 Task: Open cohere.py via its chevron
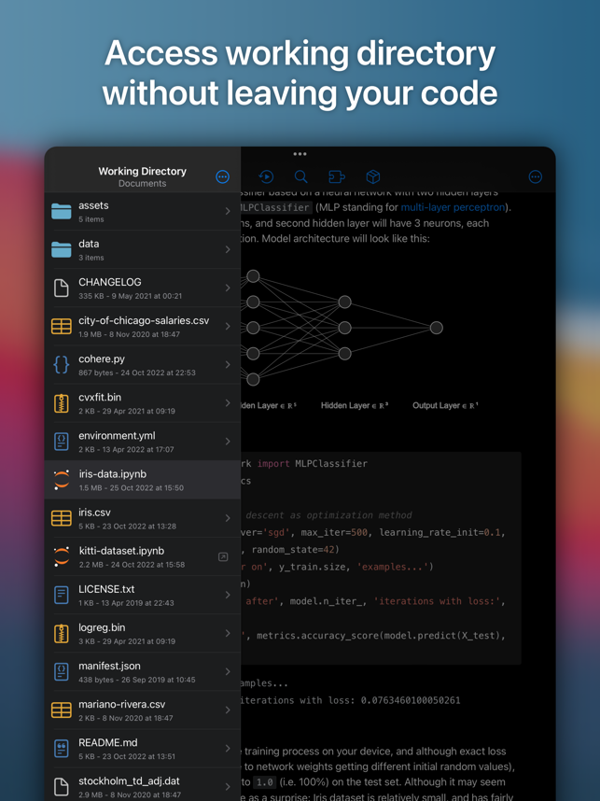coord(228,364)
